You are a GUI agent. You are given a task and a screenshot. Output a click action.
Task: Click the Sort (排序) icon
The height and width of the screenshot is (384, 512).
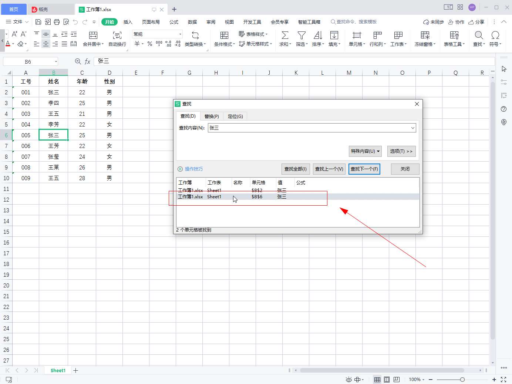(x=318, y=35)
